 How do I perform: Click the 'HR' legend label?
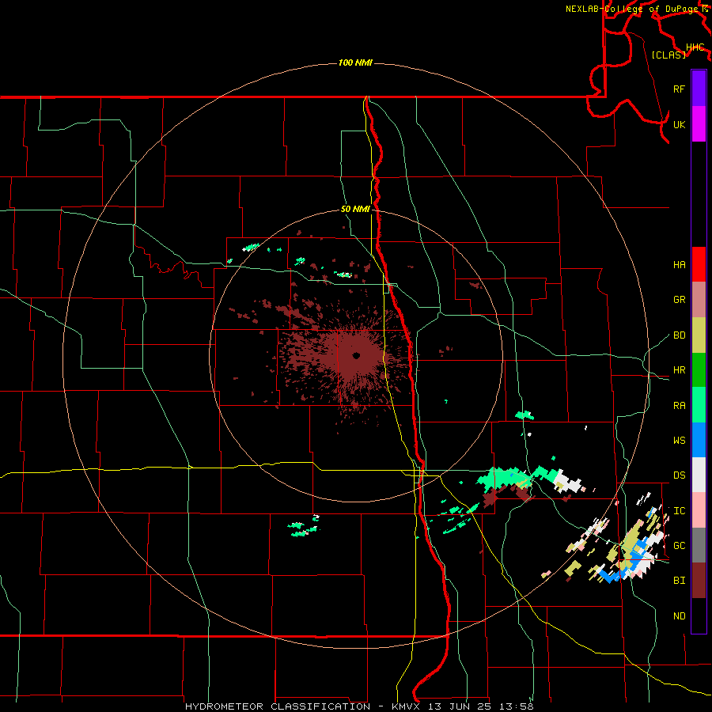coord(679,370)
